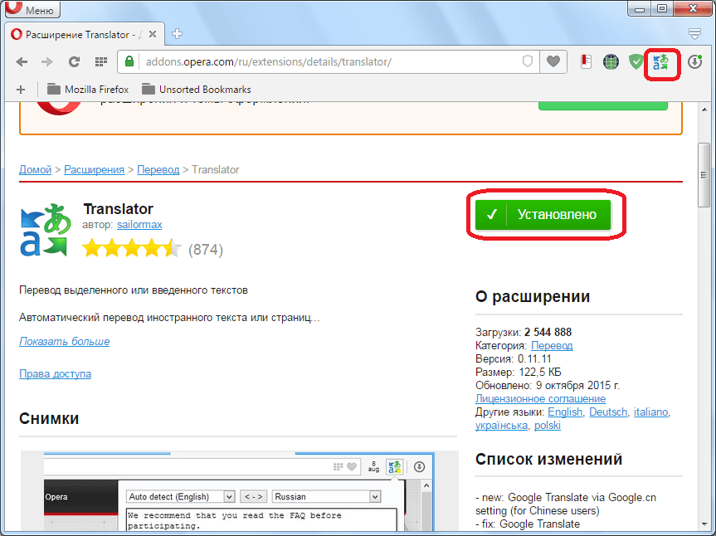This screenshot has height=536, width=716.
Task: Add bookmark with plus on bookmarks bar
Action: [x=21, y=90]
